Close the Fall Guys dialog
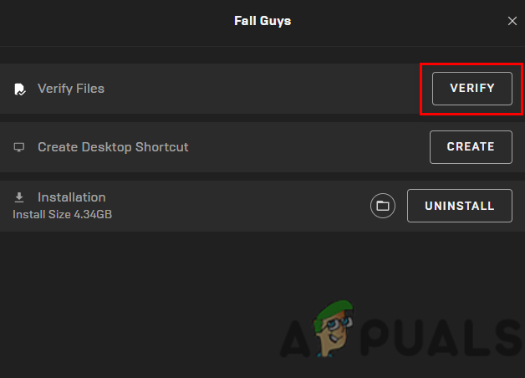 pos(512,21)
